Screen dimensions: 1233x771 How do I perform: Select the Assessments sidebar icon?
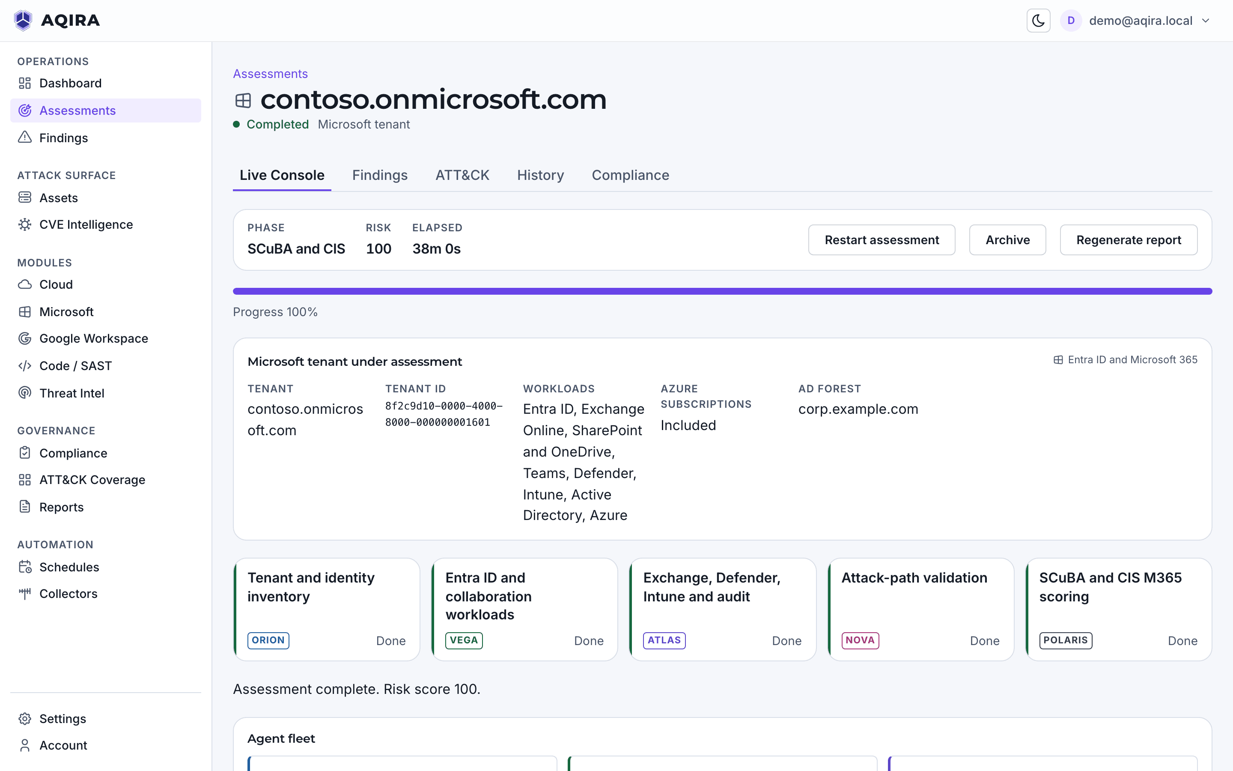24,111
